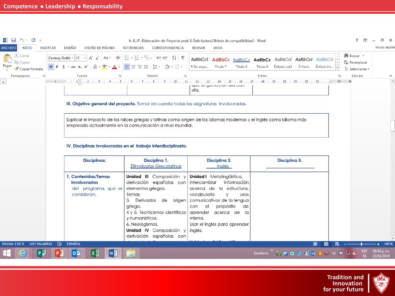This screenshot has width=395, height=296.
Task: Toggle Bold (N) formatting
Action: click(51, 67)
